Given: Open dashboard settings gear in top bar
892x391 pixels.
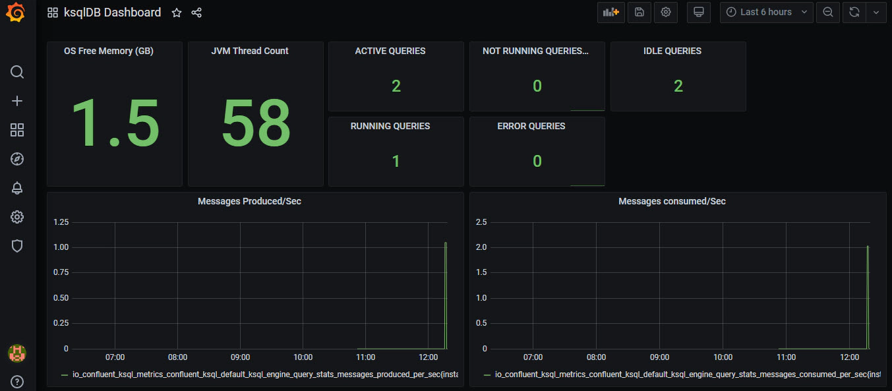Looking at the screenshot, I should [x=666, y=12].
